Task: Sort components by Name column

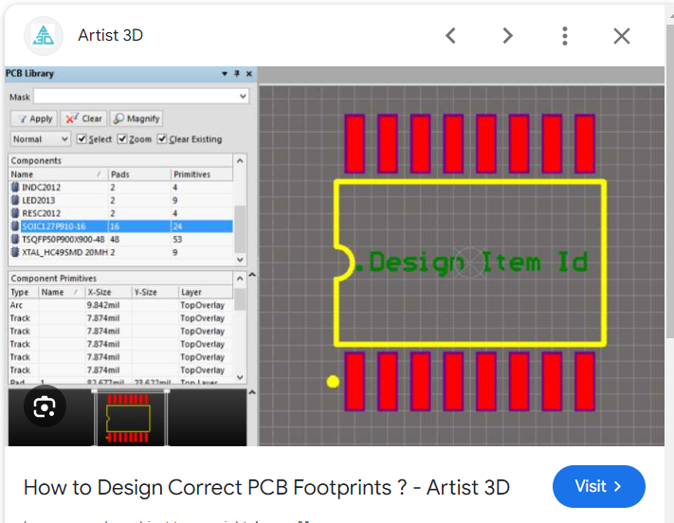Action: click(58, 174)
